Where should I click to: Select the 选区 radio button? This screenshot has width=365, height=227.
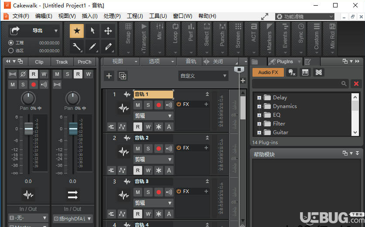click(11, 51)
